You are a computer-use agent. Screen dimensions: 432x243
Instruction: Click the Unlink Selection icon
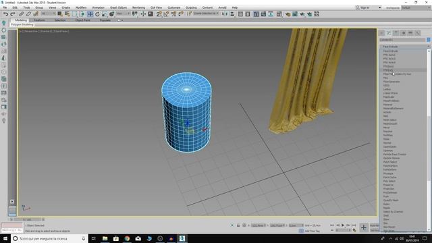(28, 13)
